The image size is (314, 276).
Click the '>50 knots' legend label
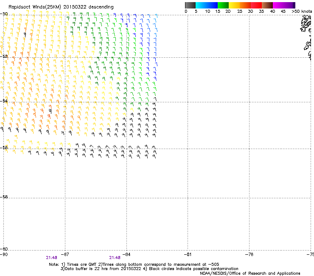pyautogui.click(x=302, y=11)
